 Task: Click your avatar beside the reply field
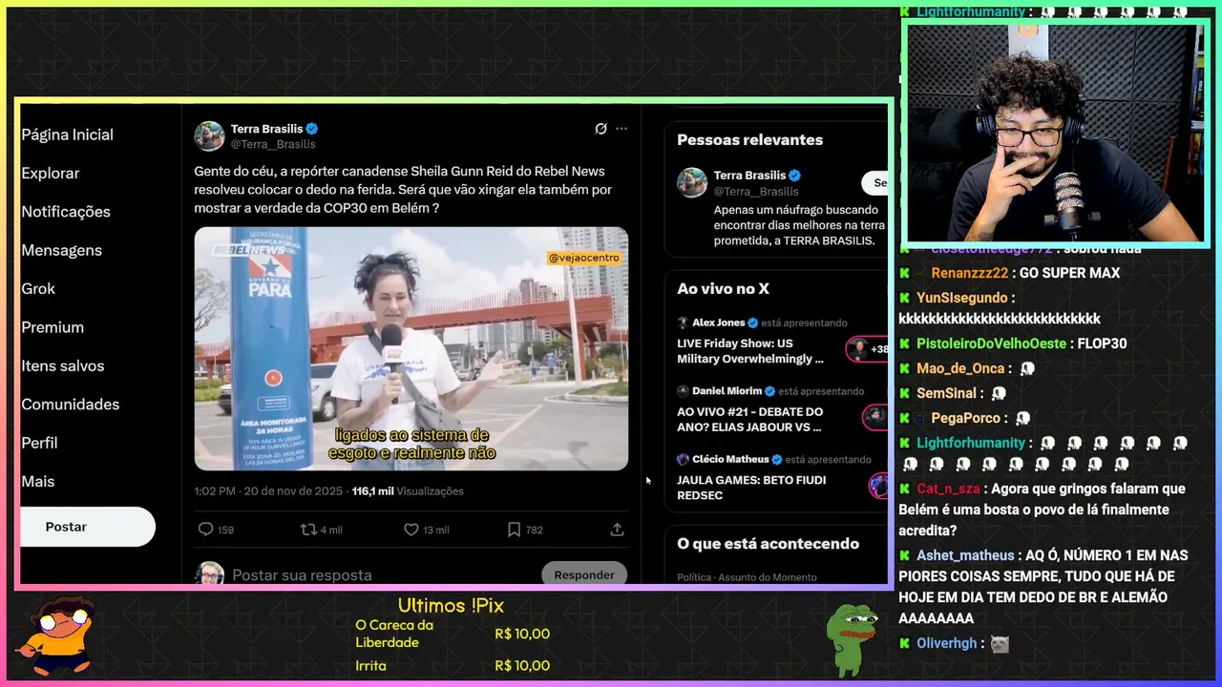[x=210, y=572]
